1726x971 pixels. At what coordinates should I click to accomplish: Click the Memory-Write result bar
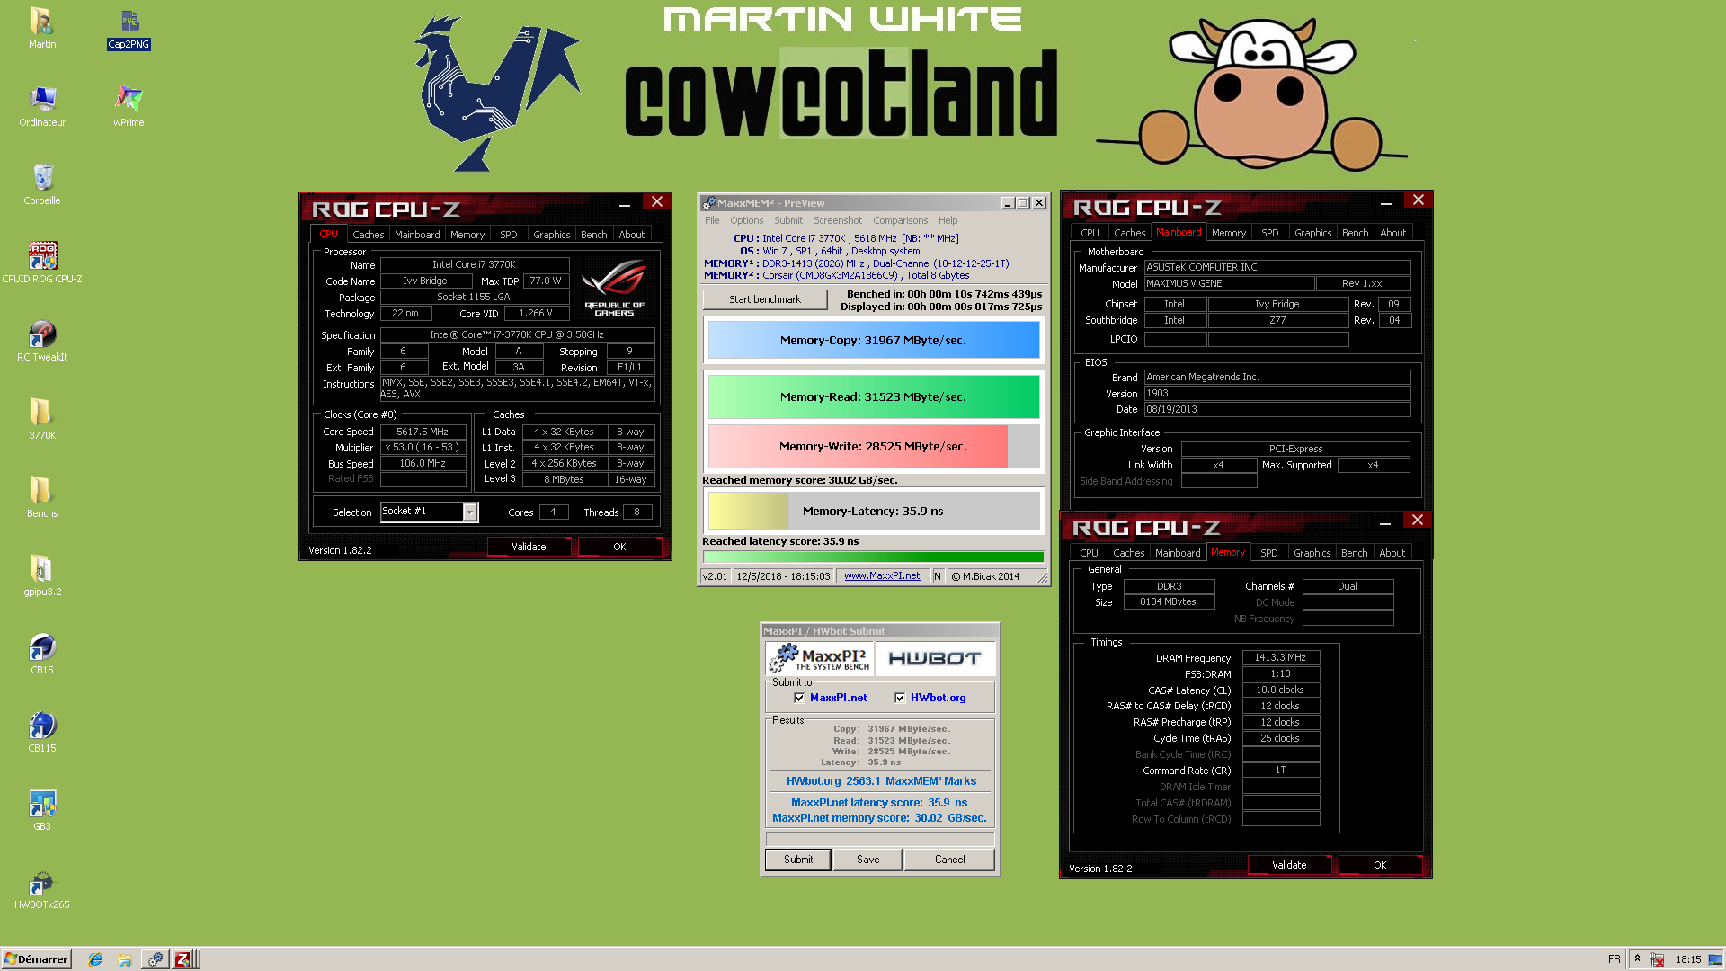point(874,447)
